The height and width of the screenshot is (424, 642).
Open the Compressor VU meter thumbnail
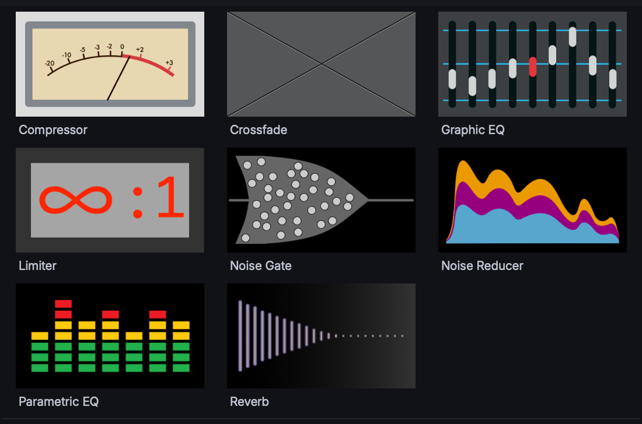110,64
